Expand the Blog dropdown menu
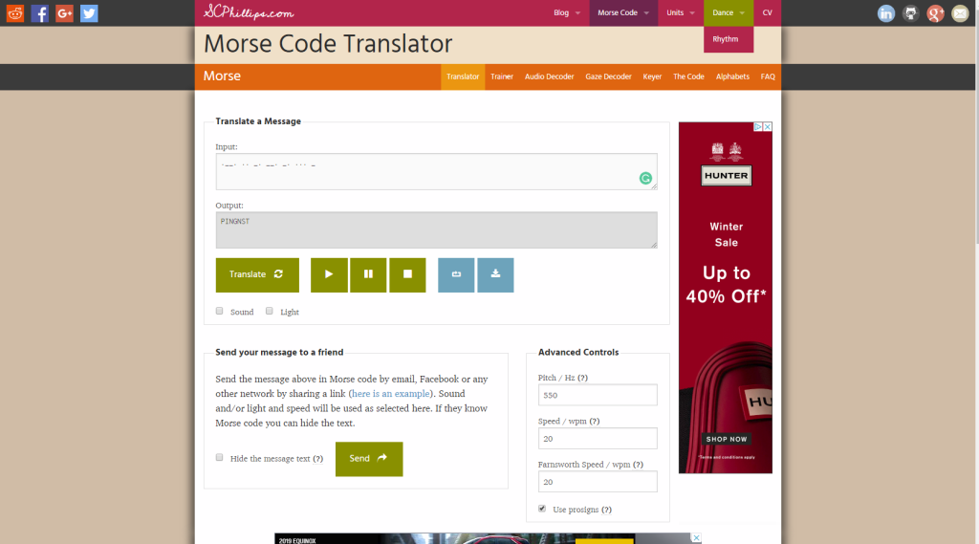 point(567,13)
